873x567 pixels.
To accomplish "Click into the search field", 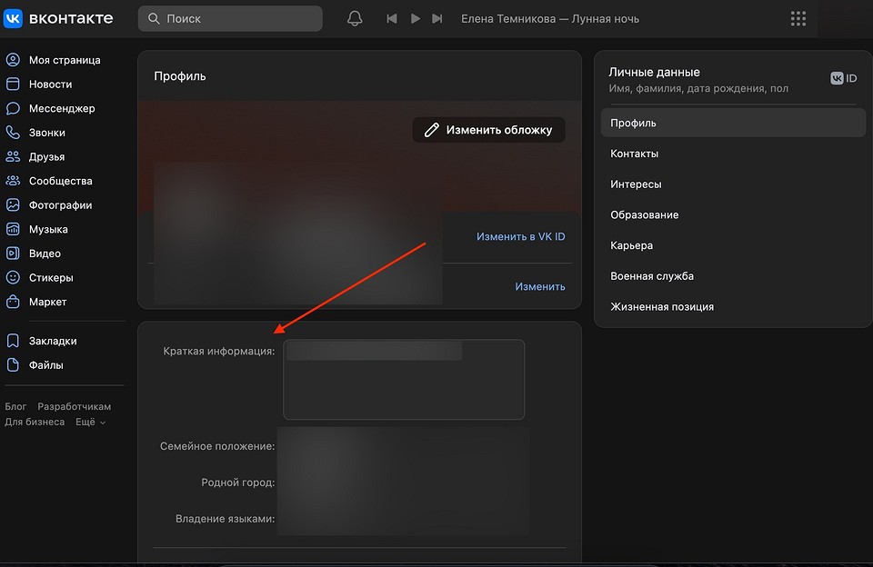I will pos(236,18).
